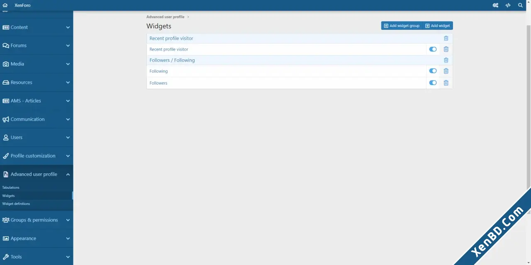Follow the Advanced user profile breadcrumb link
The height and width of the screenshot is (265, 531).
click(165, 17)
